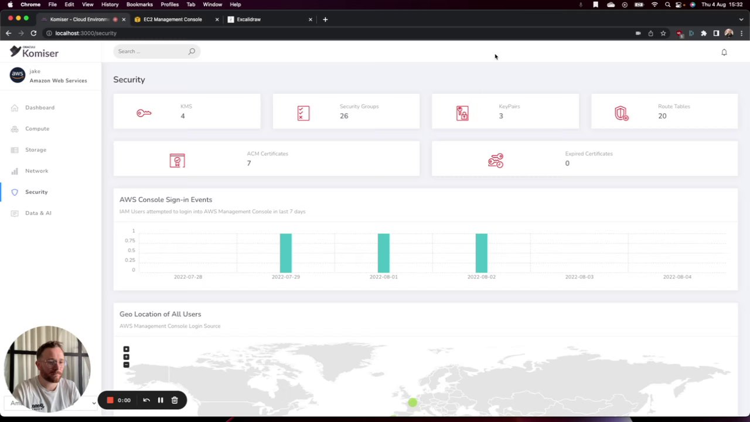This screenshot has height=422, width=750.
Task: Click the search magnifier icon
Action: click(x=192, y=52)
